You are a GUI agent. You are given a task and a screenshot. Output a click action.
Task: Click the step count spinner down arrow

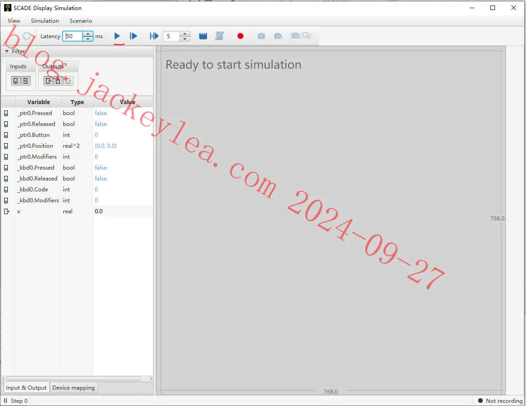(185, 39)
